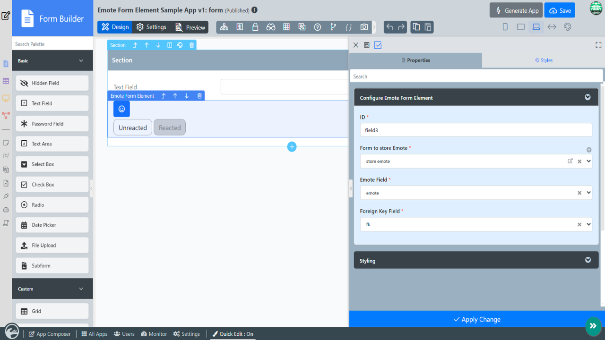The image size is (605, 340).
Task: Click the undo arrow icon
Action: click(389, 27)
